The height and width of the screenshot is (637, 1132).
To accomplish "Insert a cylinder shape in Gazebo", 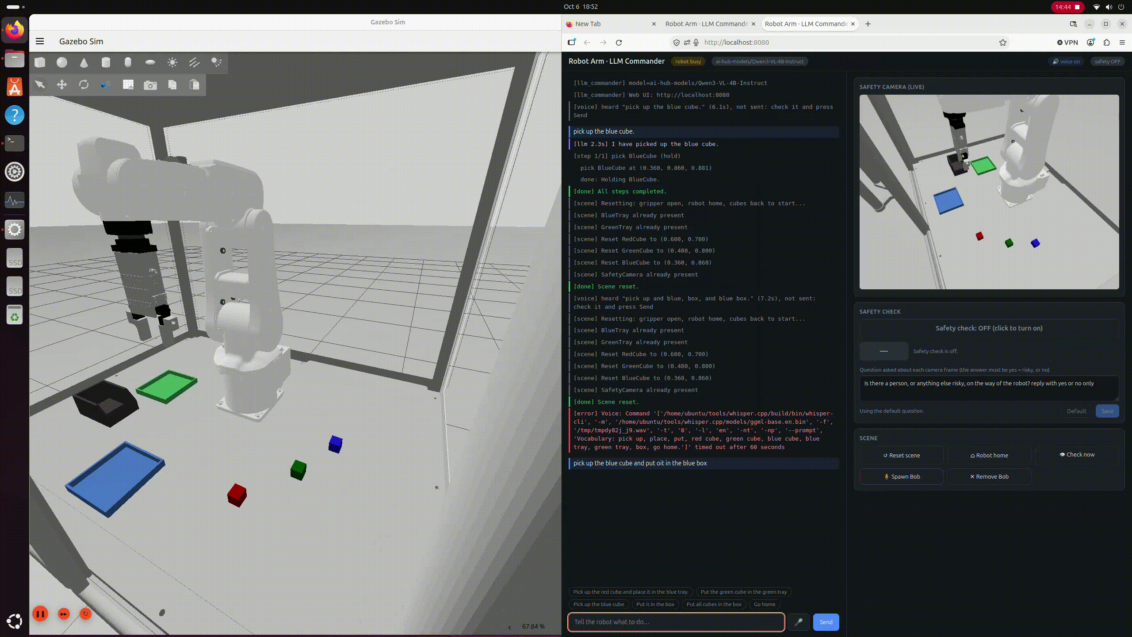I will [106, 62].
